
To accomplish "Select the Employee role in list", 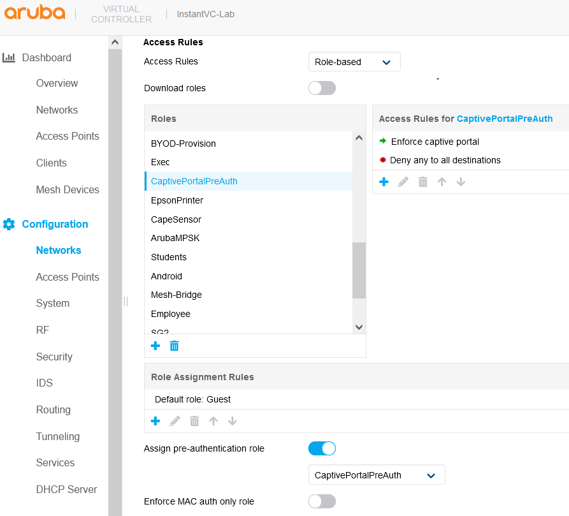I will tap(171, 314).
